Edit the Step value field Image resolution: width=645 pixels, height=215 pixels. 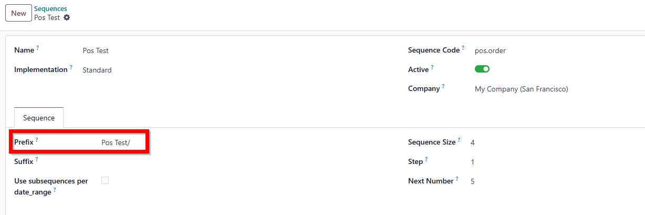[473, 162]
